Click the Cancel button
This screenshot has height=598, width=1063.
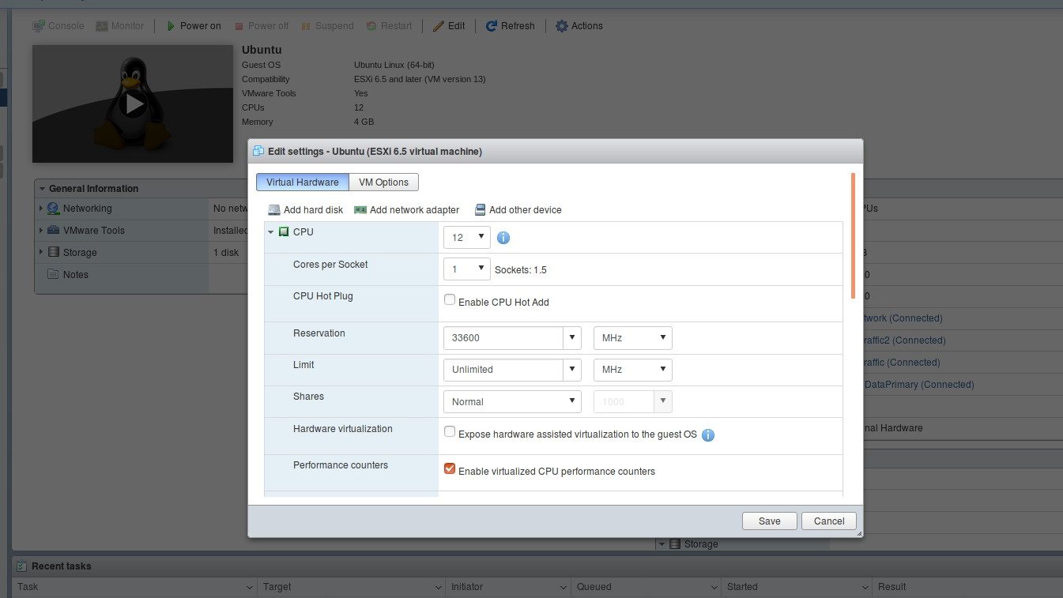[828, 521]
